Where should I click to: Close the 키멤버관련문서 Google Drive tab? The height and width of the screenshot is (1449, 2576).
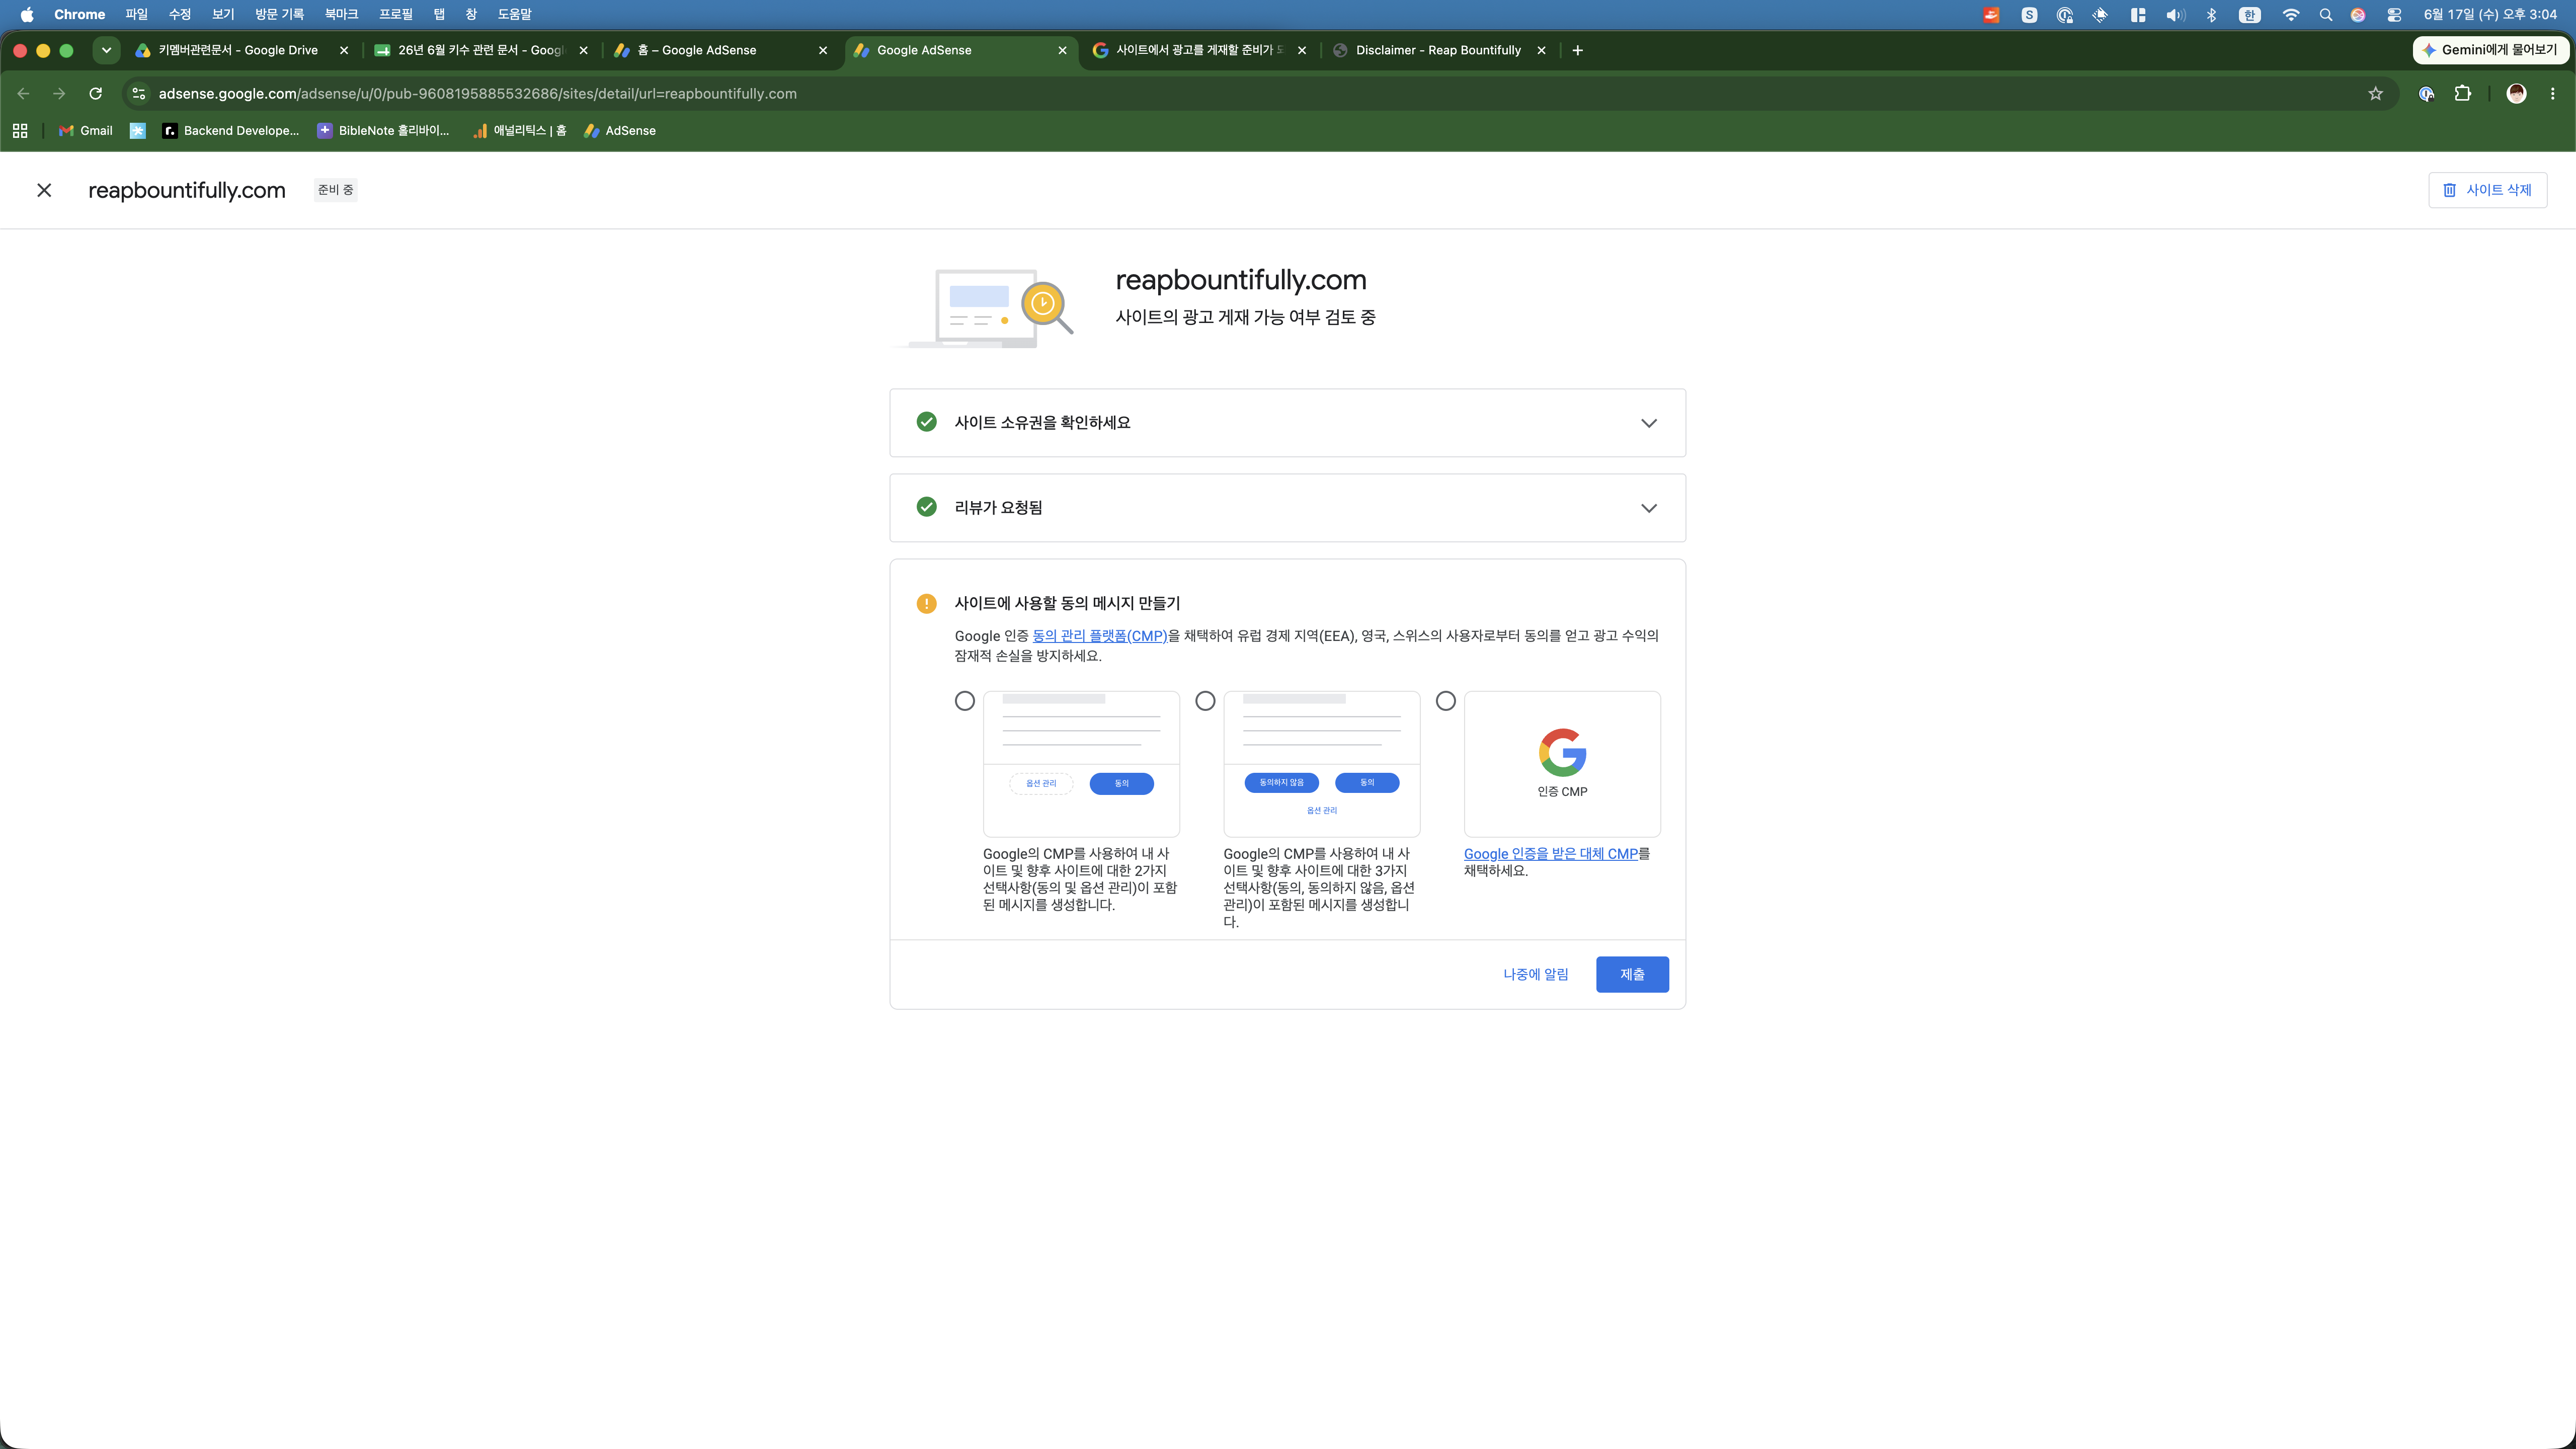coord(344,50)
